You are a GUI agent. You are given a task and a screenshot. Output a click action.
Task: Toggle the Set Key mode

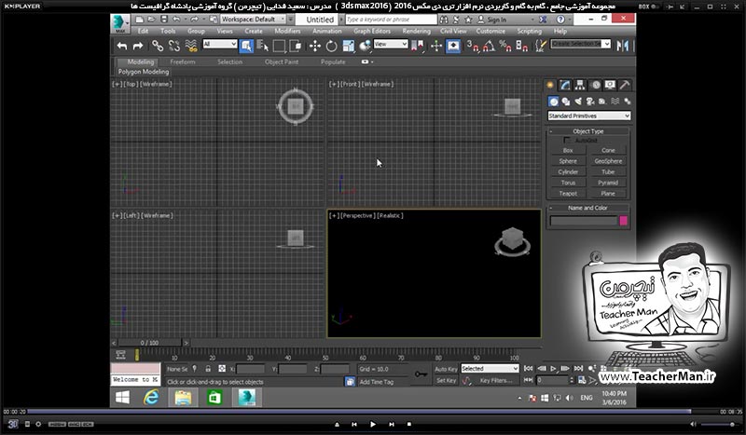coord(446,380)
